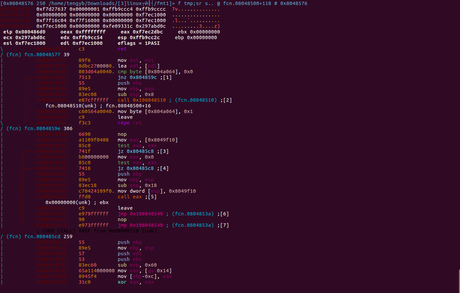
Task: Click the orange terminal scrollbar thumb
Action: tap(459, 281)
